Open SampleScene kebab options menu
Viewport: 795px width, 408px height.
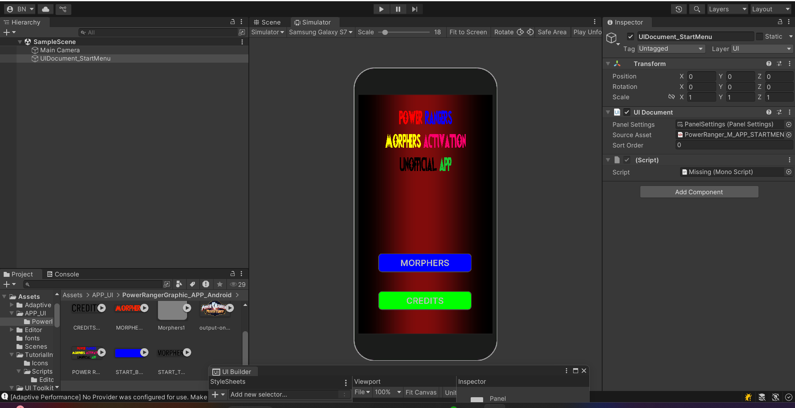[242, 42]
